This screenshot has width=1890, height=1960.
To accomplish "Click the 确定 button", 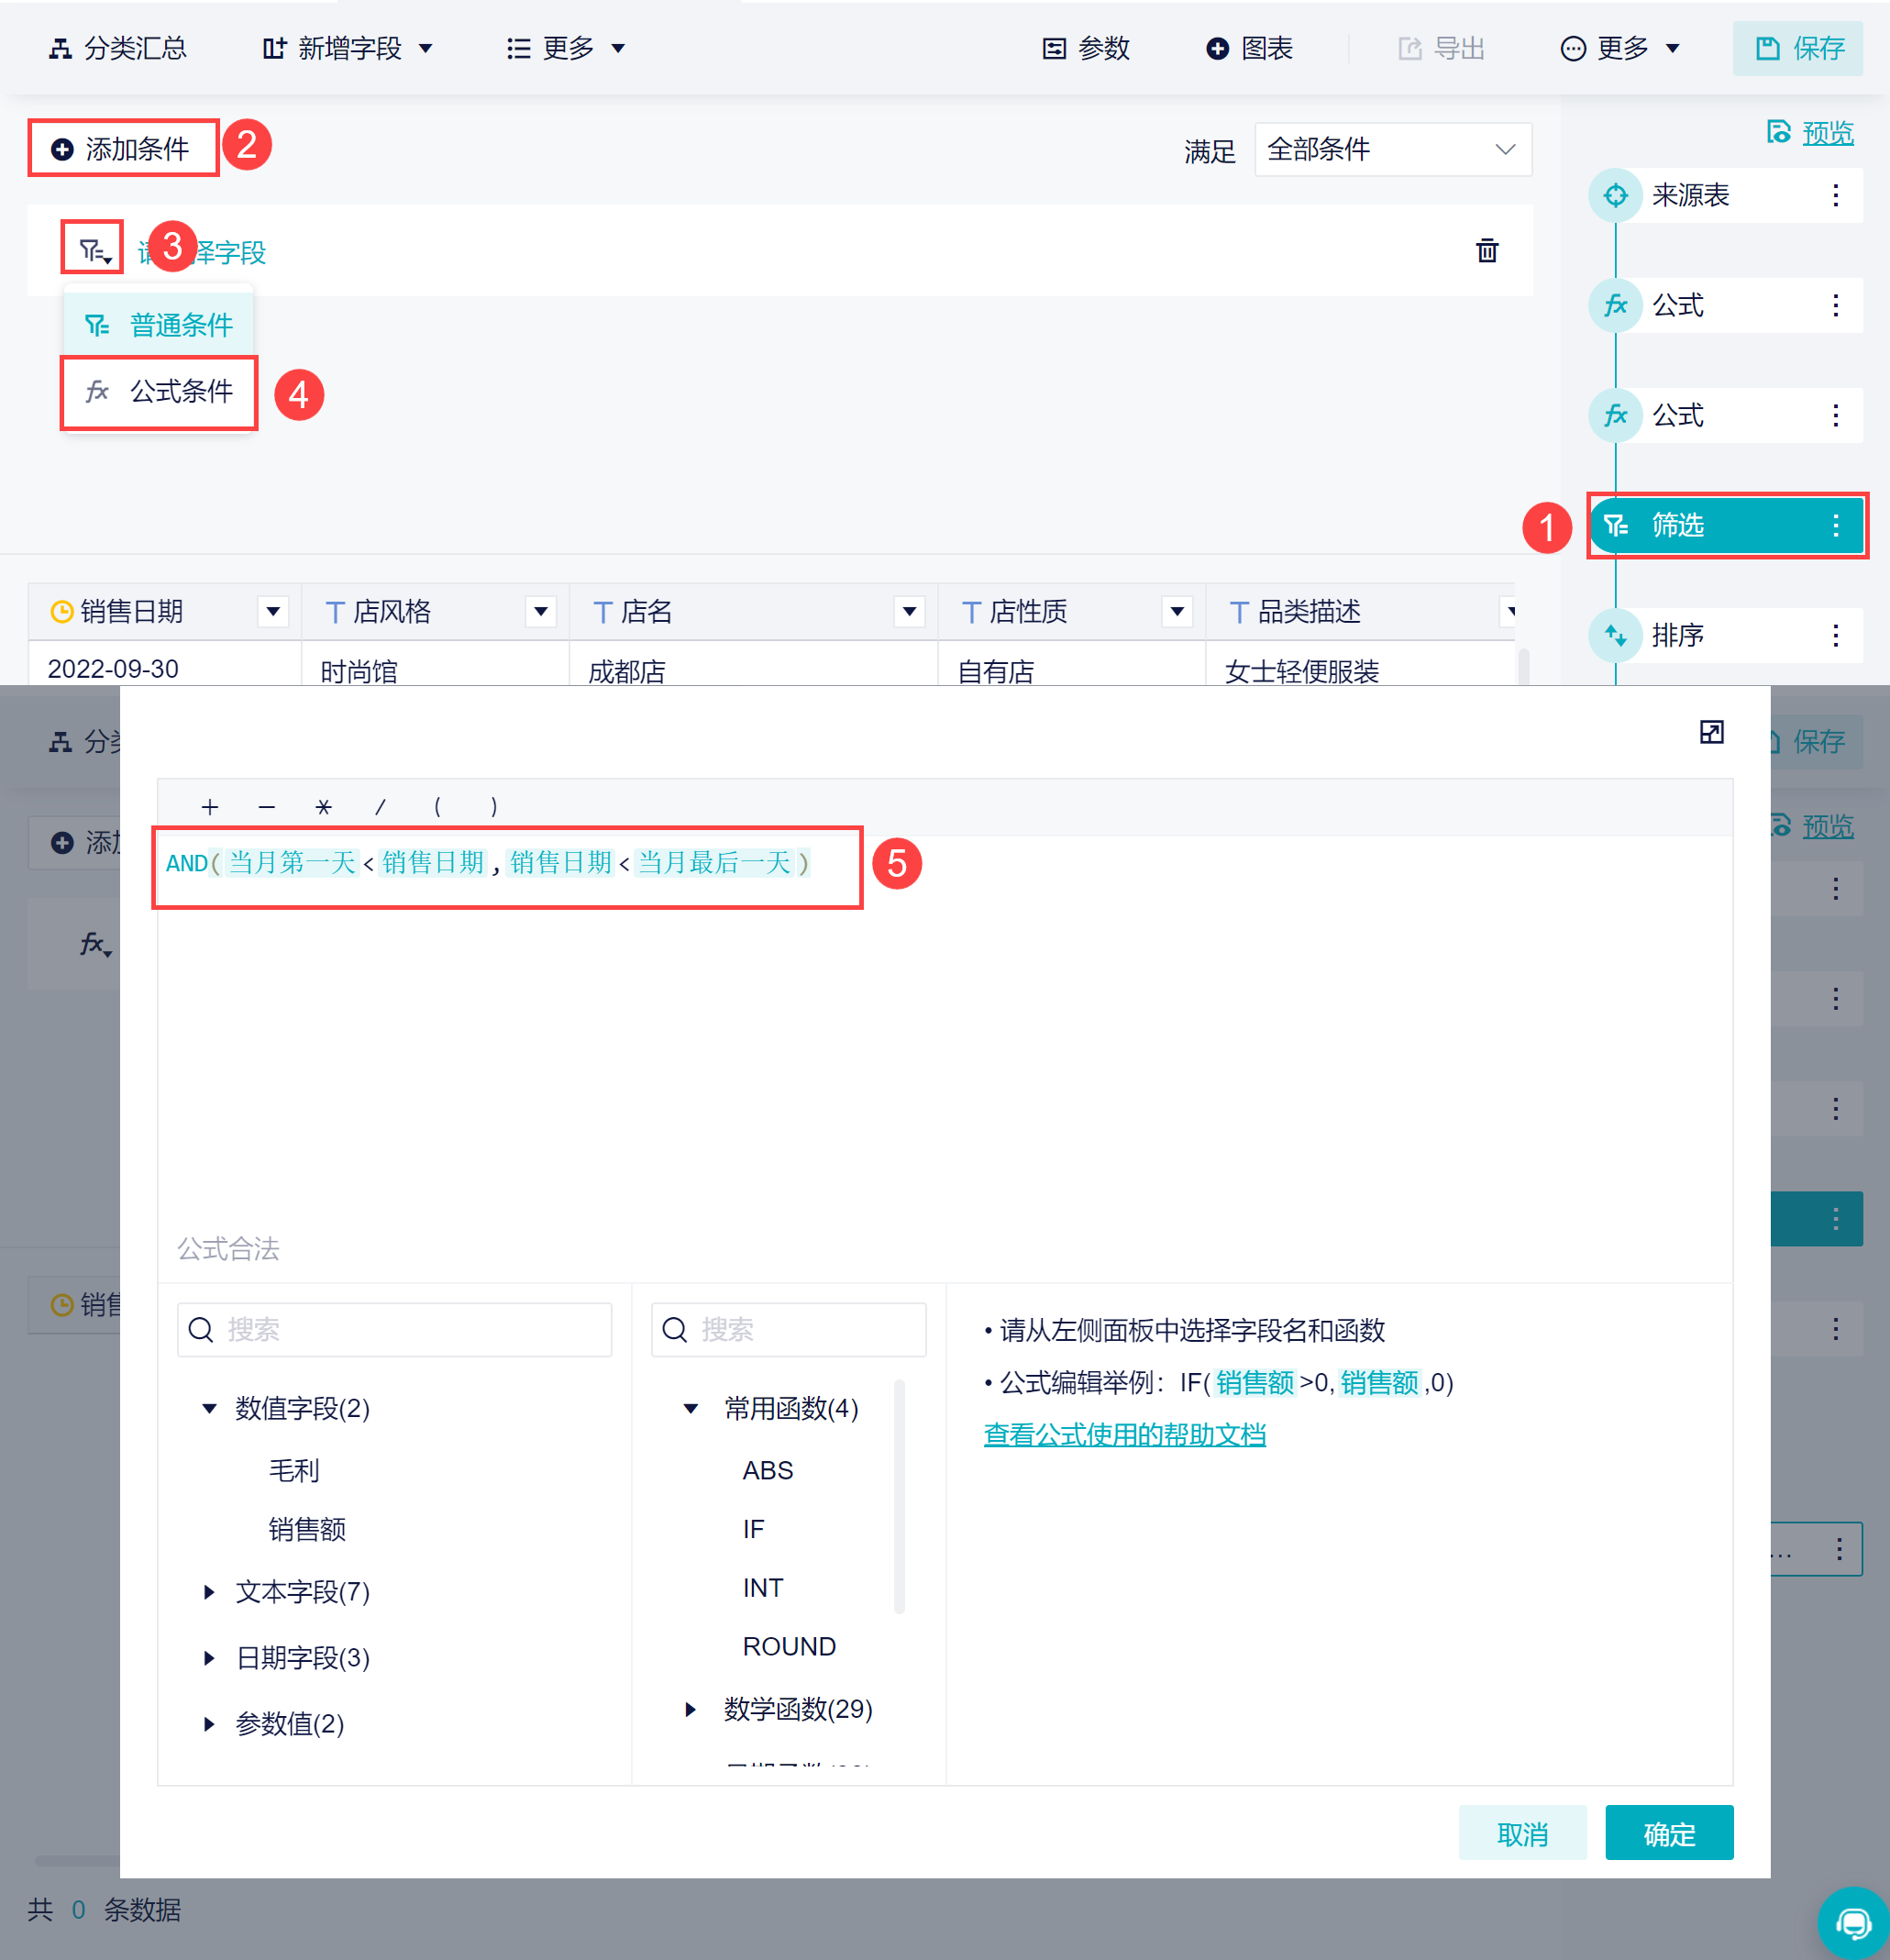I will point(1668,1833).
